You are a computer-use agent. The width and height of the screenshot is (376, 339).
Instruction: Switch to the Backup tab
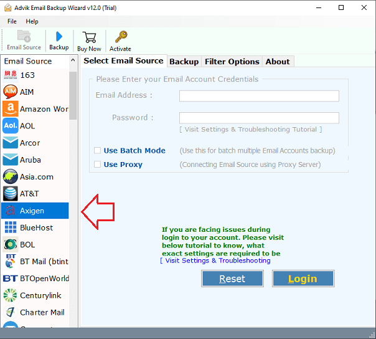(x=184, y=62)
